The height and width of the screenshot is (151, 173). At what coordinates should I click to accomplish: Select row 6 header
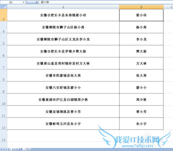point(3,51)
